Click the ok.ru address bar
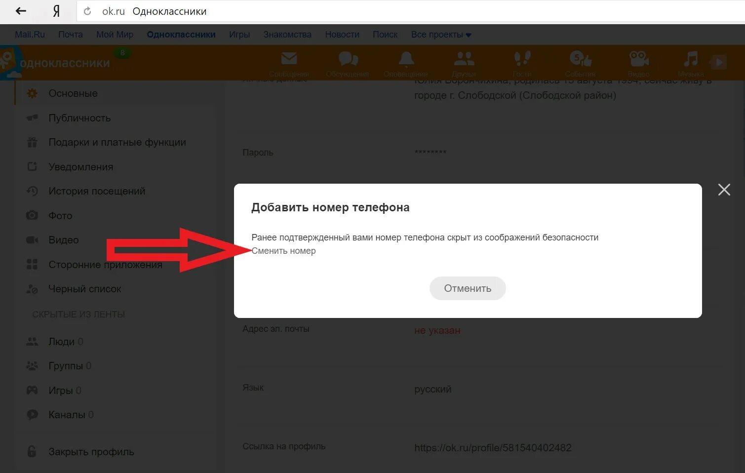 tap(410, 11)
